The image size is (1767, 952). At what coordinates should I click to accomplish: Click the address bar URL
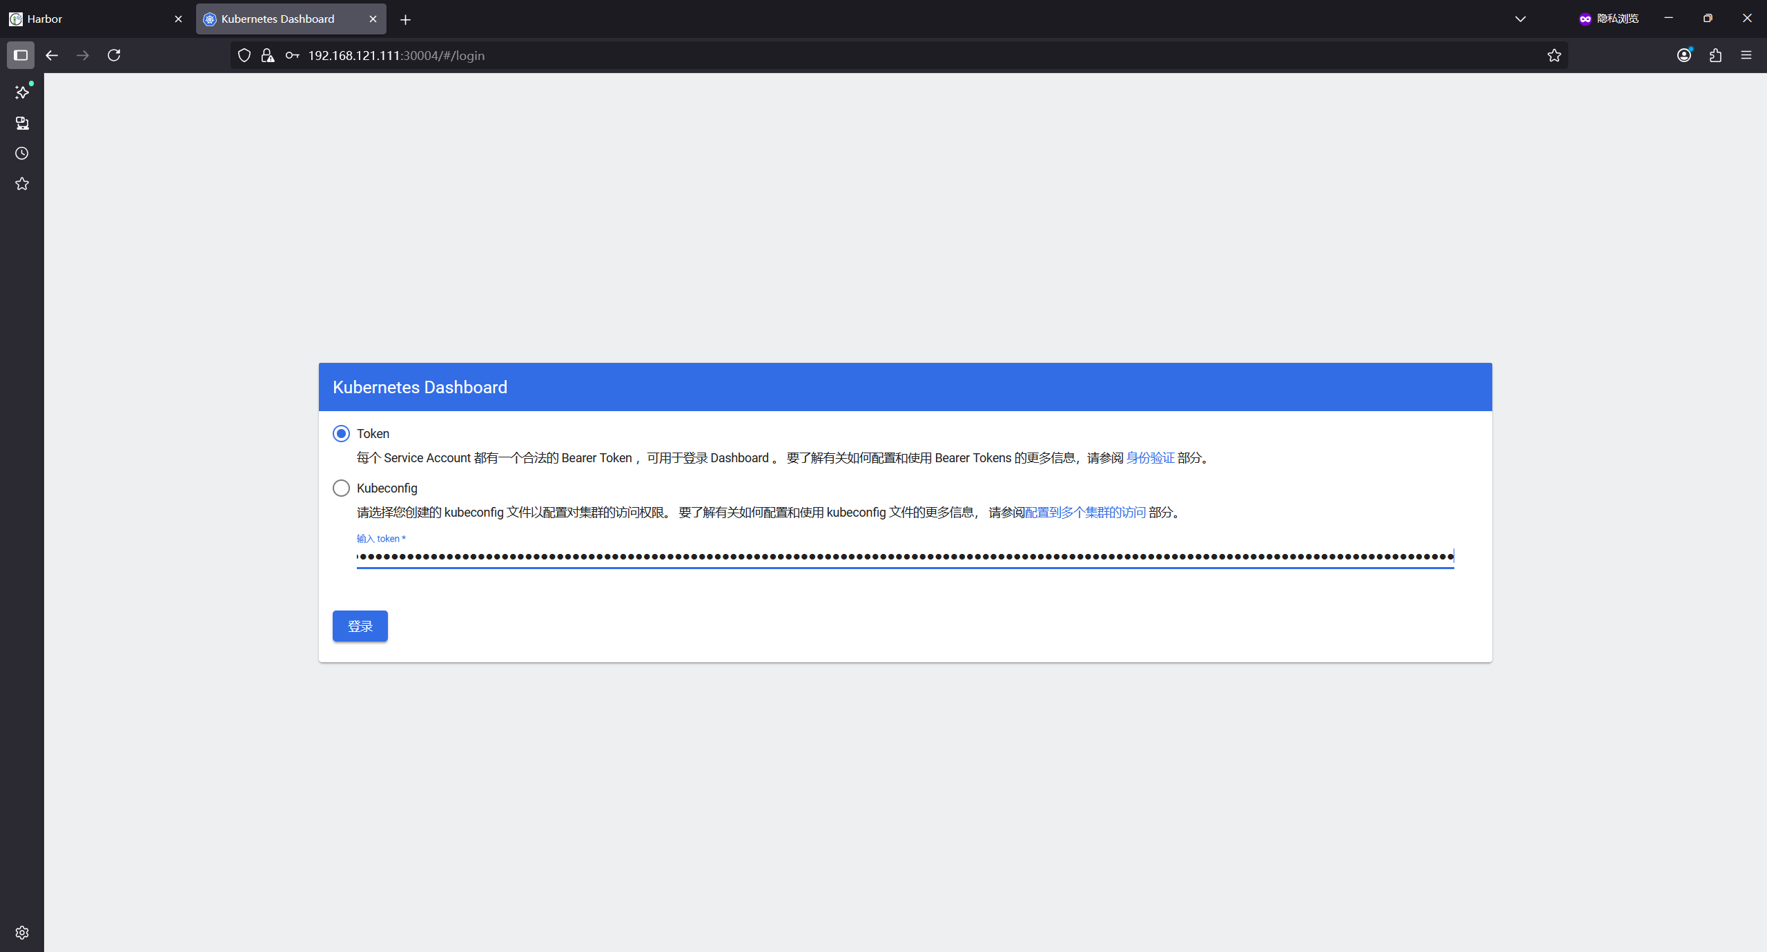pos(396,55)
